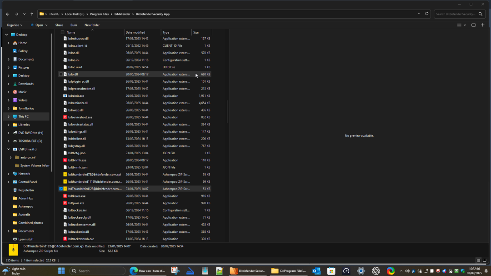Click the Up one level arrow
Viewport: 491px width, 276px height.
click(x=32, y=14)
